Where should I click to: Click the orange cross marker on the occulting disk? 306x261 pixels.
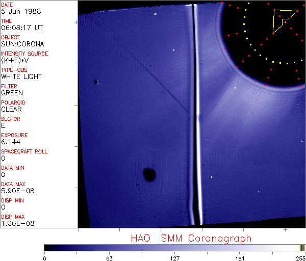pyautogui.click(x=256, y=50)
